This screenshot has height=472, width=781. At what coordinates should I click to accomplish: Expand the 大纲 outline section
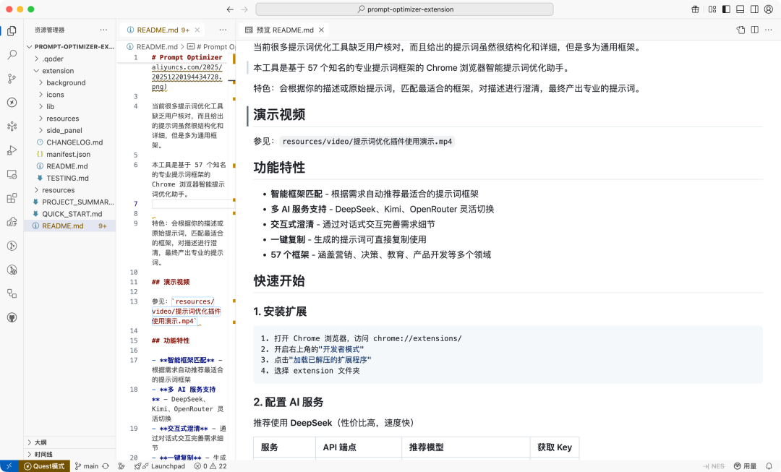click(40, 442)
